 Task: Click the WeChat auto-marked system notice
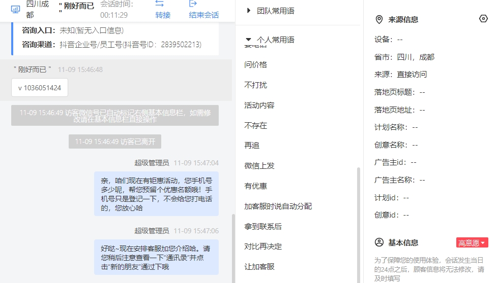115,116
